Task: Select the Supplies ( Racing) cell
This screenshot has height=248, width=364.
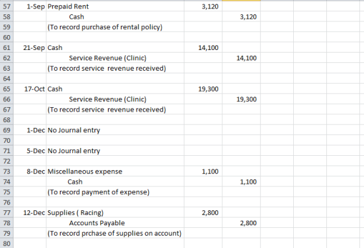Action: coord(115,212)
